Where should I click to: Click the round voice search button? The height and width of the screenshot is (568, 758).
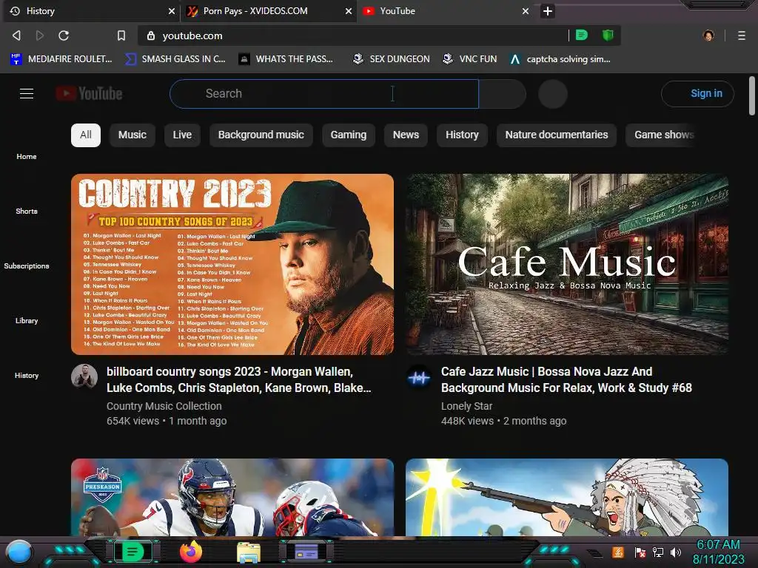[552, 94]
